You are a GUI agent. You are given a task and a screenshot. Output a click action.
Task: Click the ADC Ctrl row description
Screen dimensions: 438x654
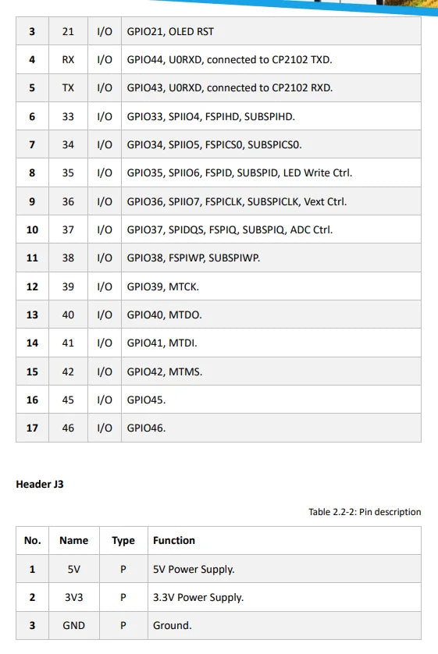coord(230,229)
